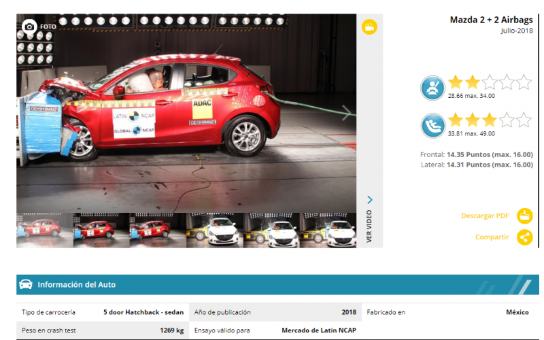Click the adult occupant protection icon
The width and height of the screenshot is (544, 340).
tap(431, 87)
